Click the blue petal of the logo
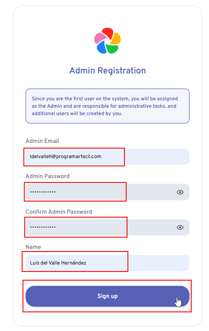The image size is (209, 331). pos(101,47)
